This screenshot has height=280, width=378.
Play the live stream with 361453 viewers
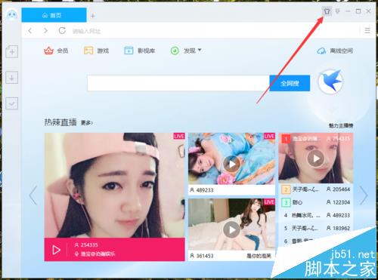(x=231, y=229)
